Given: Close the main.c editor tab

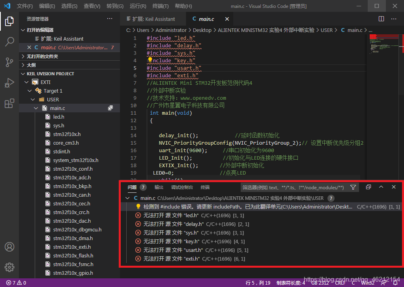Looking at the screenshot, I should (x=227, y=19).
